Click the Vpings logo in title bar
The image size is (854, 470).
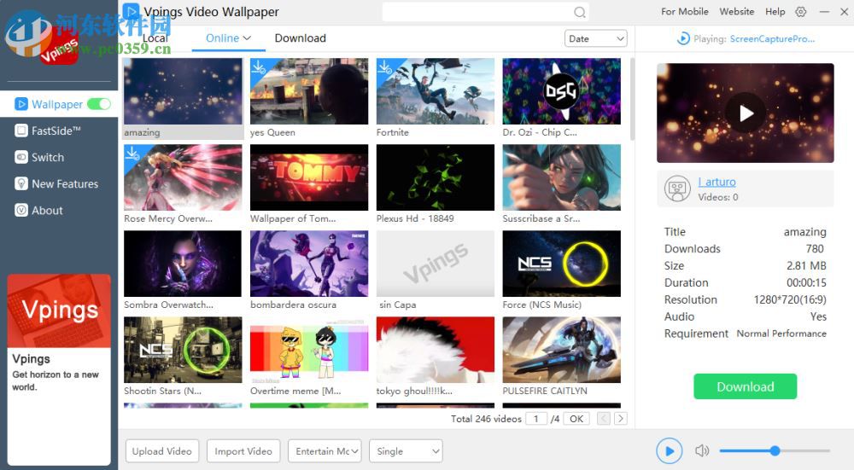(131, 11)
